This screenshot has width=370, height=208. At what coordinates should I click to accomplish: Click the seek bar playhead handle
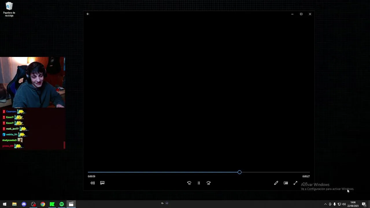point(239,172)
